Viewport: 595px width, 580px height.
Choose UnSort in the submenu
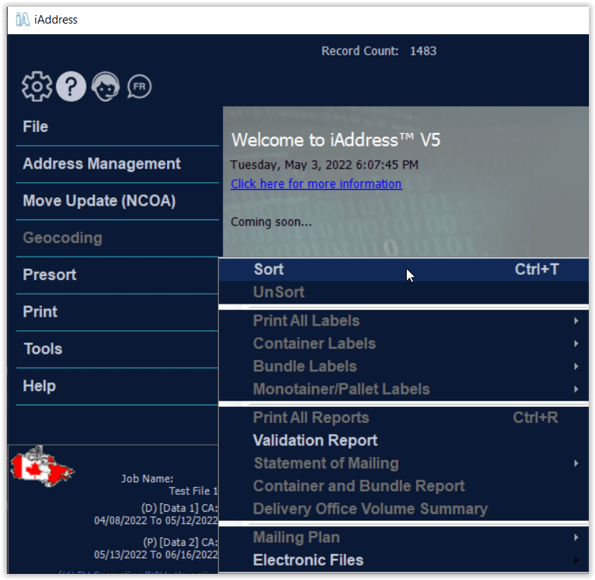point(404,292)
